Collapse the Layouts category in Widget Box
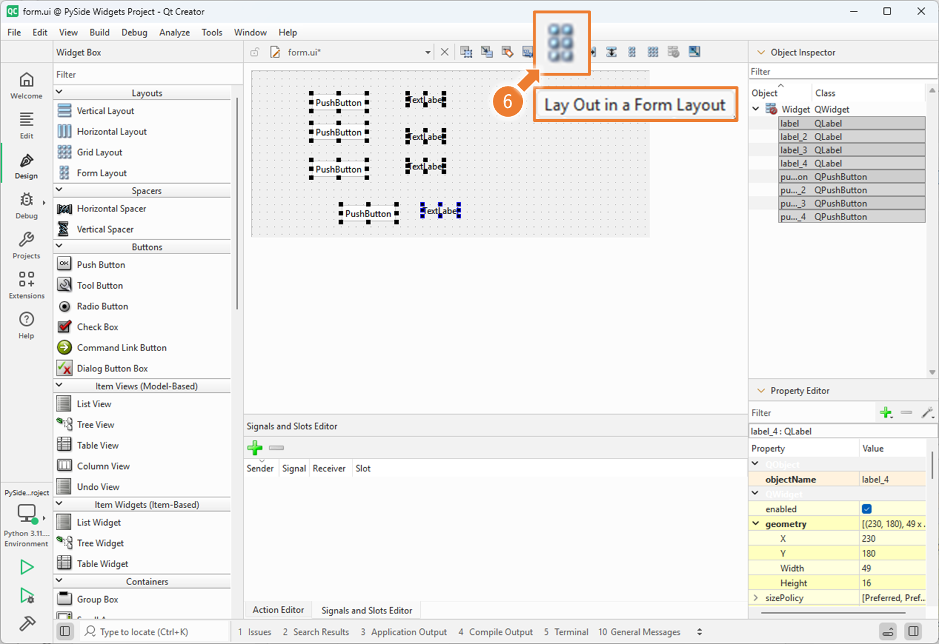The height and width of the screenshot is (644, 939). (x=59, y=92)
